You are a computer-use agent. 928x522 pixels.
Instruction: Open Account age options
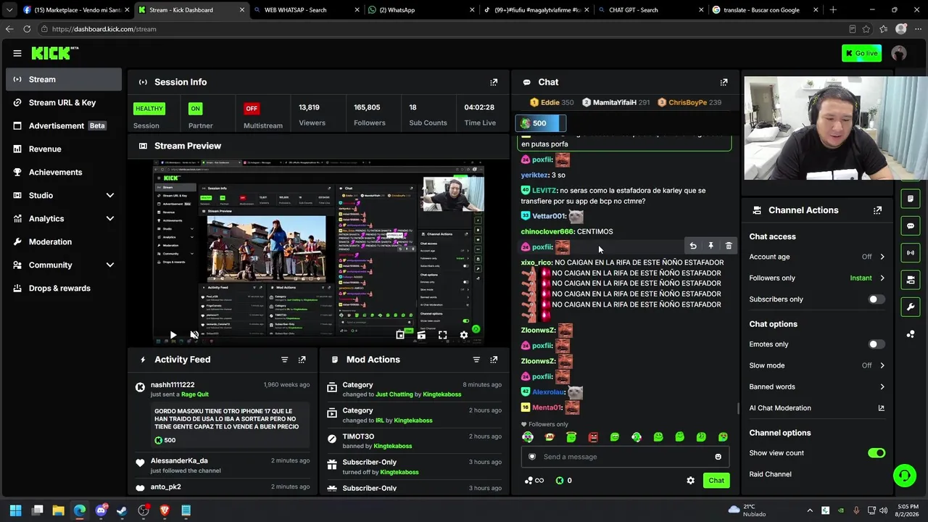coord(817,257)
